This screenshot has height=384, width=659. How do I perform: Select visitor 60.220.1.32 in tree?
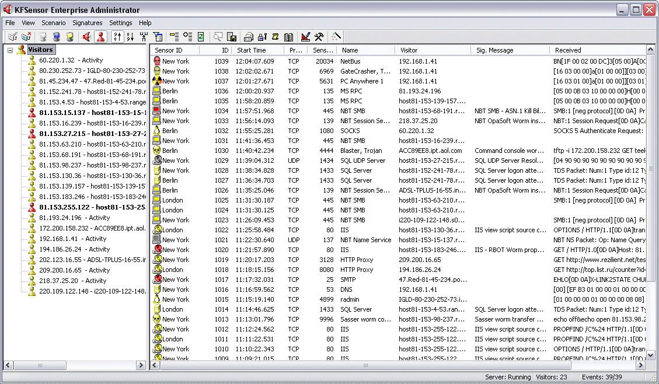(x=71, y=60)
